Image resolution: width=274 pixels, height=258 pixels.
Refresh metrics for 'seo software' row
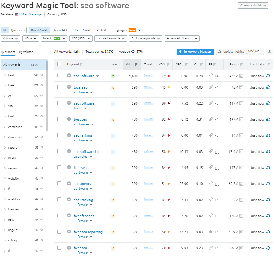268,76
